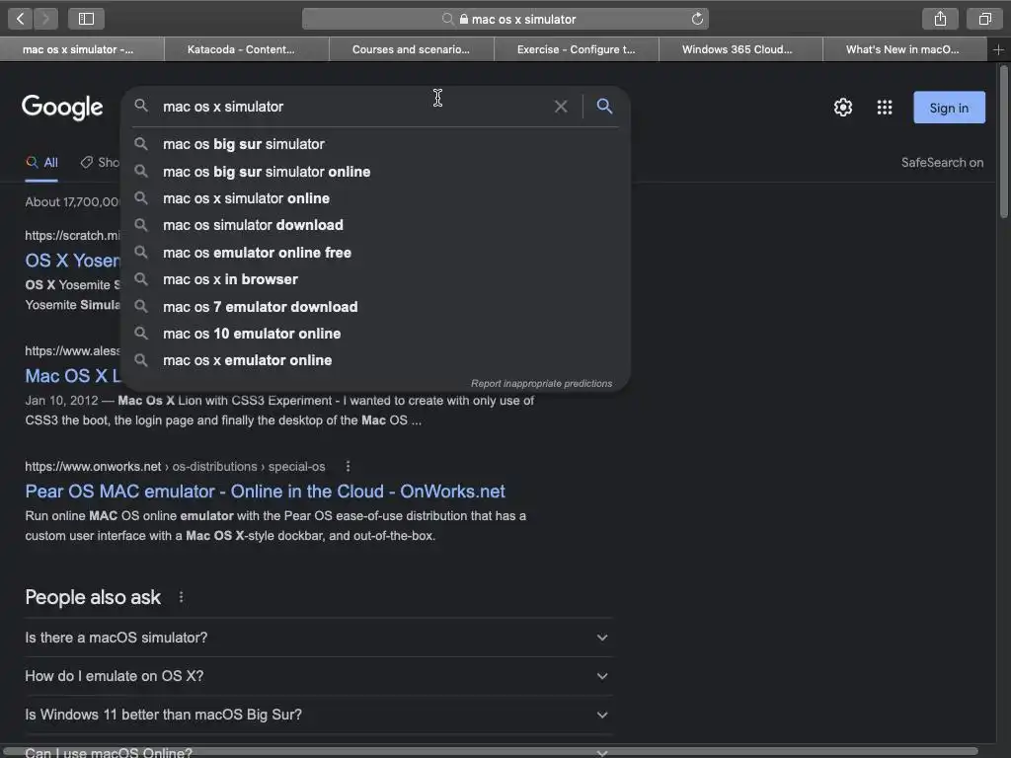This screenshot has height=758, width=1011.
Task: Click Report inappropriate predictions link
Action: click(542, 384)
